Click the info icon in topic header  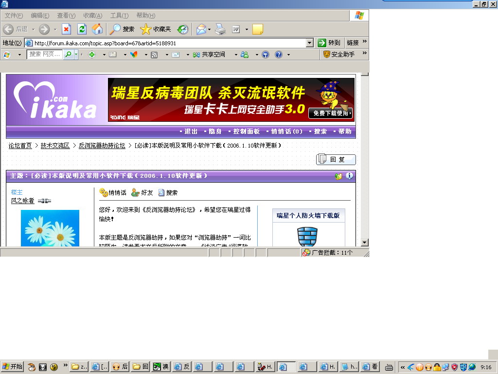coord(349,176)
